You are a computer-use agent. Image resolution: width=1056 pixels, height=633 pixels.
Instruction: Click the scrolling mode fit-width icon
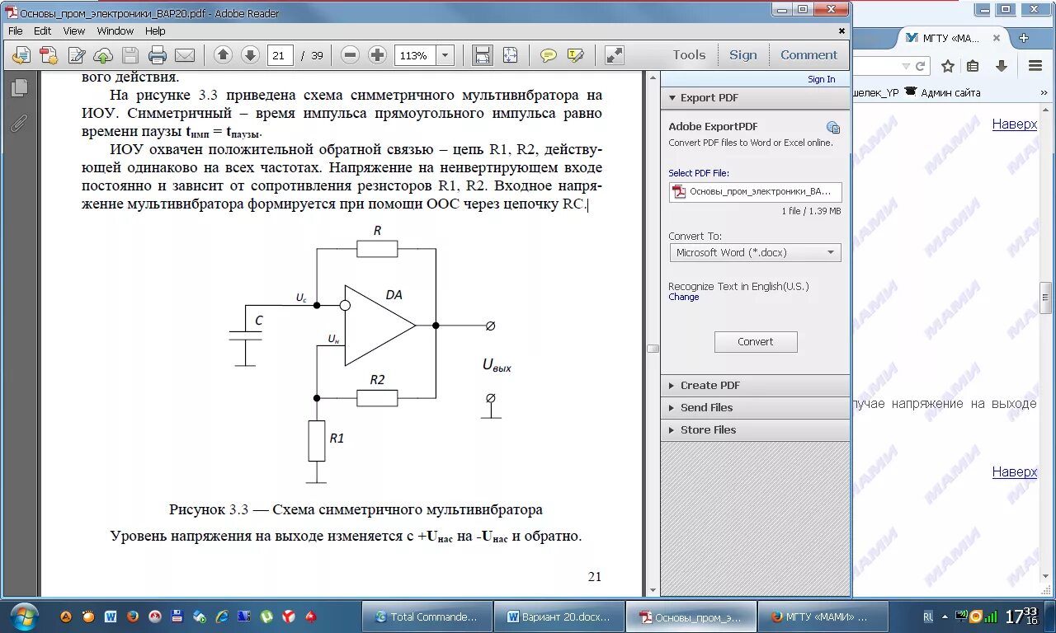click(483, 55)
